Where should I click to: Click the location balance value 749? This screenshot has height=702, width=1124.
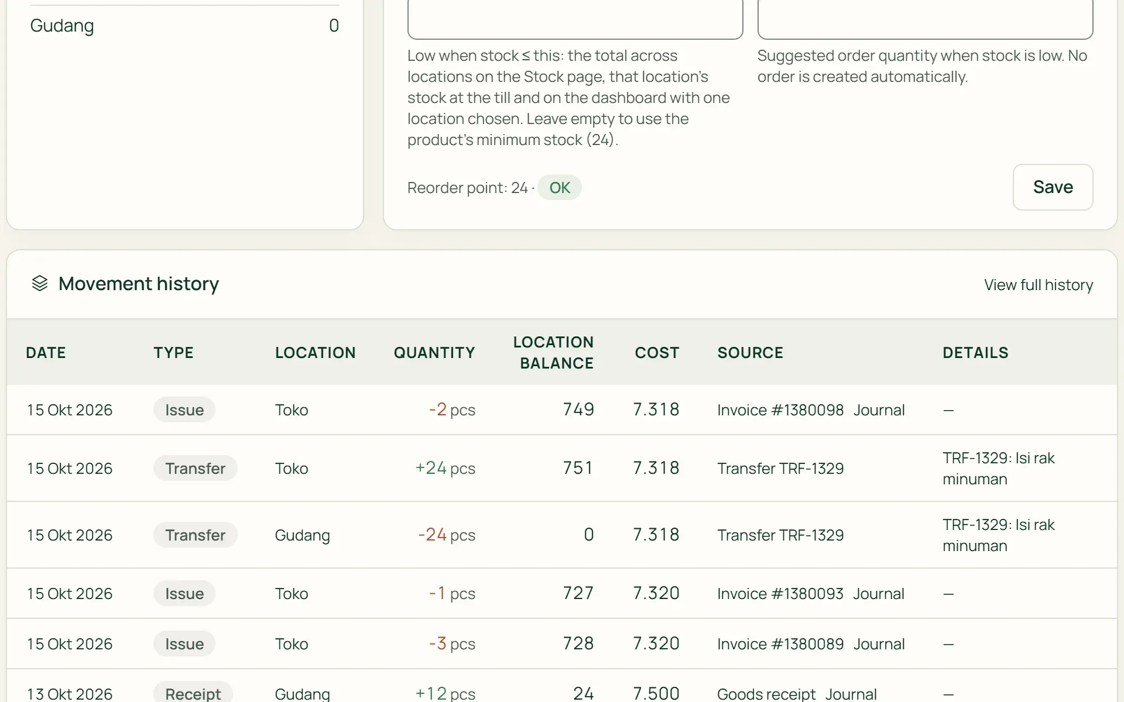(x=578, y=409)
